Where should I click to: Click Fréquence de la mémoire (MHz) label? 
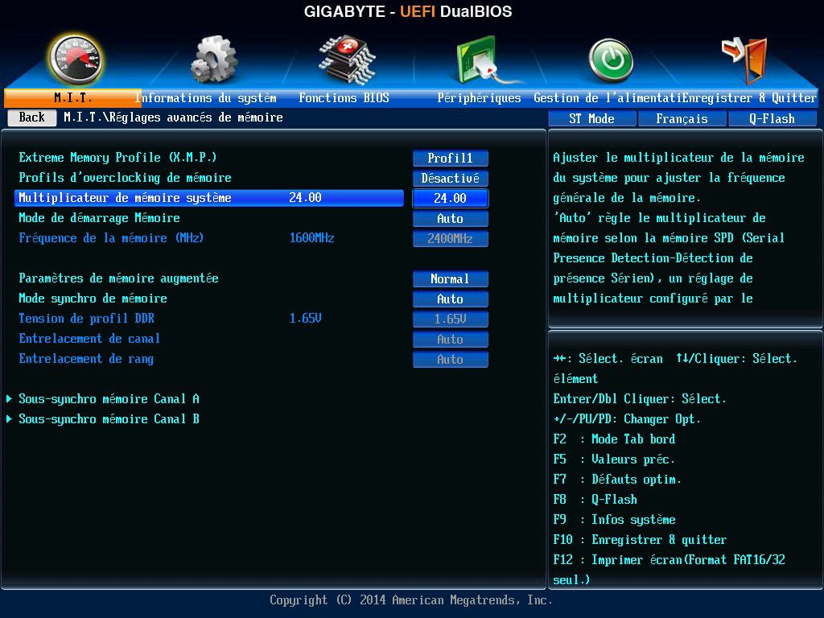click(111, 238)
